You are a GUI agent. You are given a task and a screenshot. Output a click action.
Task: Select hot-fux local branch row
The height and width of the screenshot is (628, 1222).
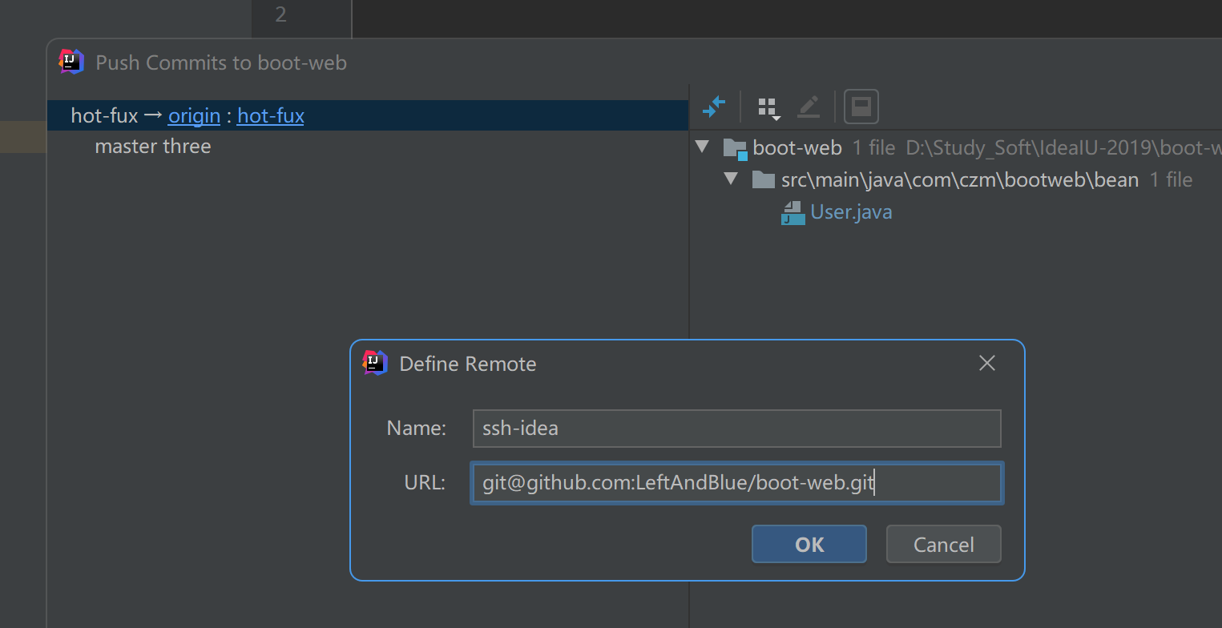(368, 115)
